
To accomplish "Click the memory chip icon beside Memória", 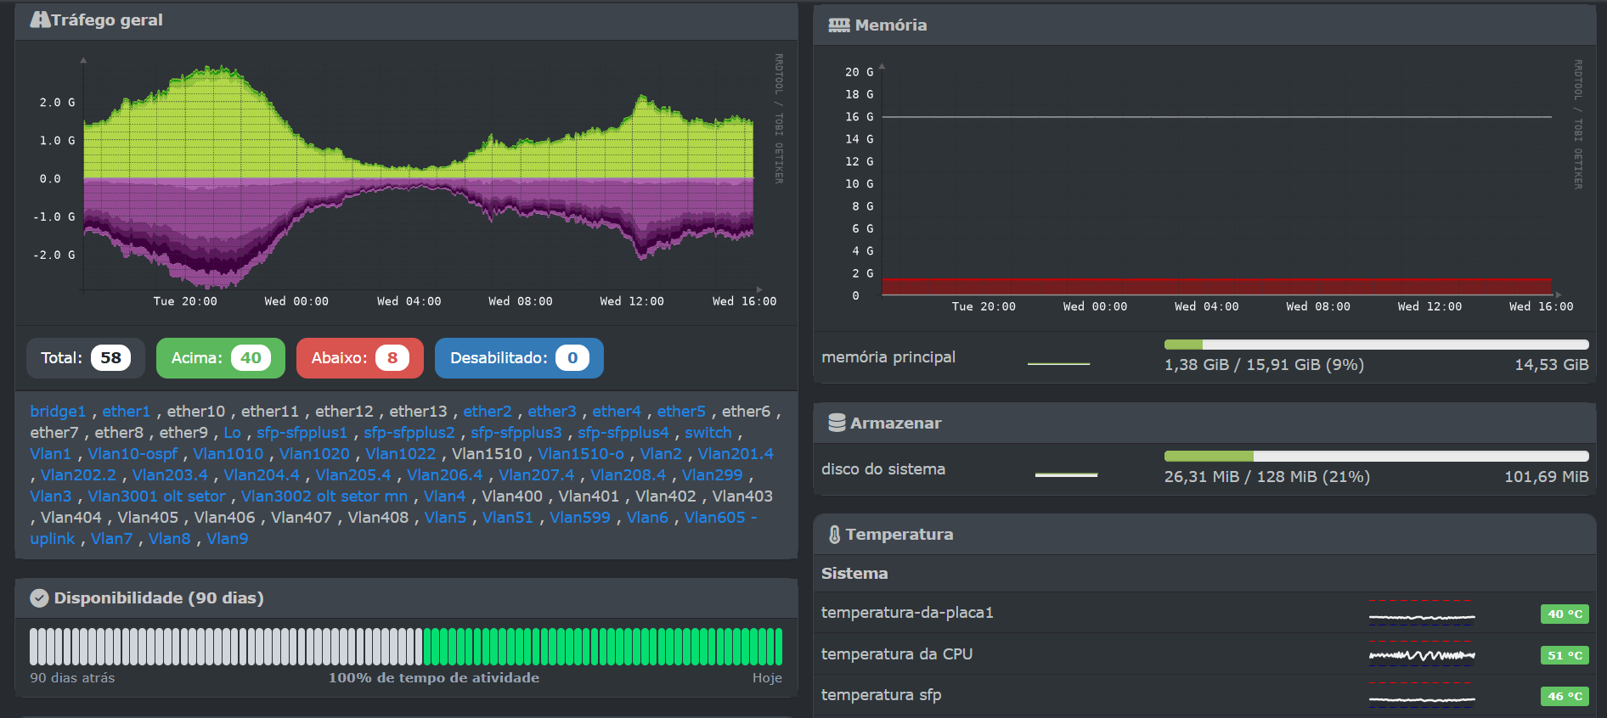I will tap(839, 25).
